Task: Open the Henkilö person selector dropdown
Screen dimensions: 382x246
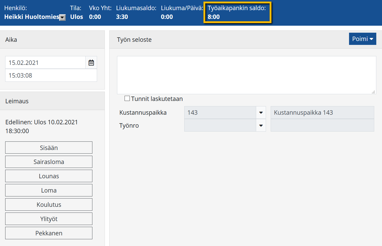Action: point(63,17)
